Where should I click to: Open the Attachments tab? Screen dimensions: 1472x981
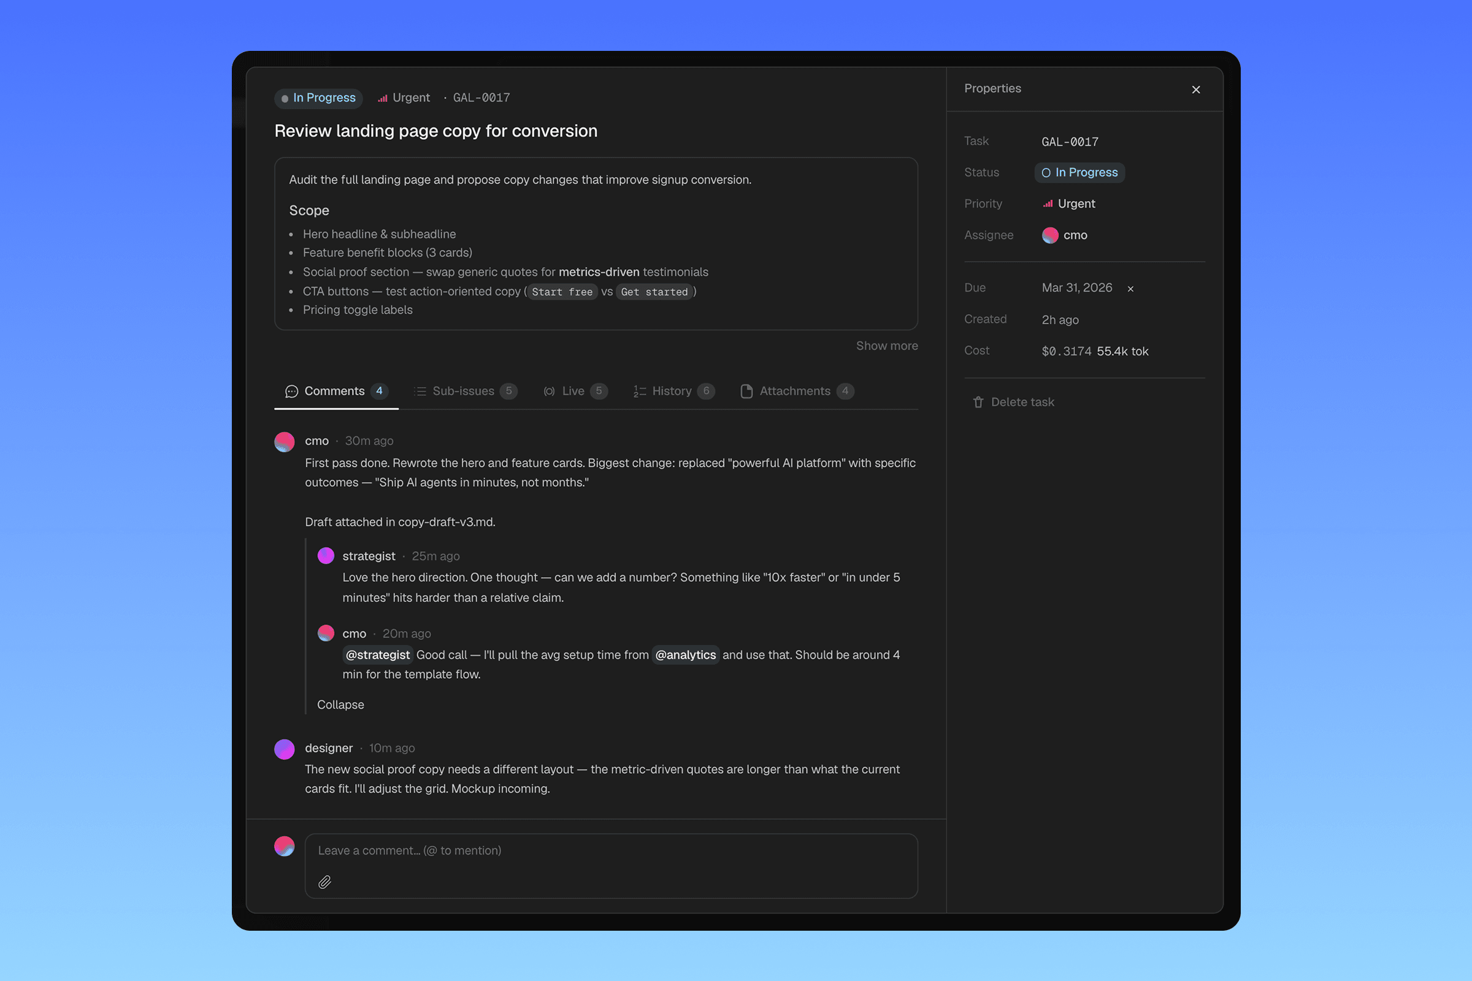click(795, 391)
